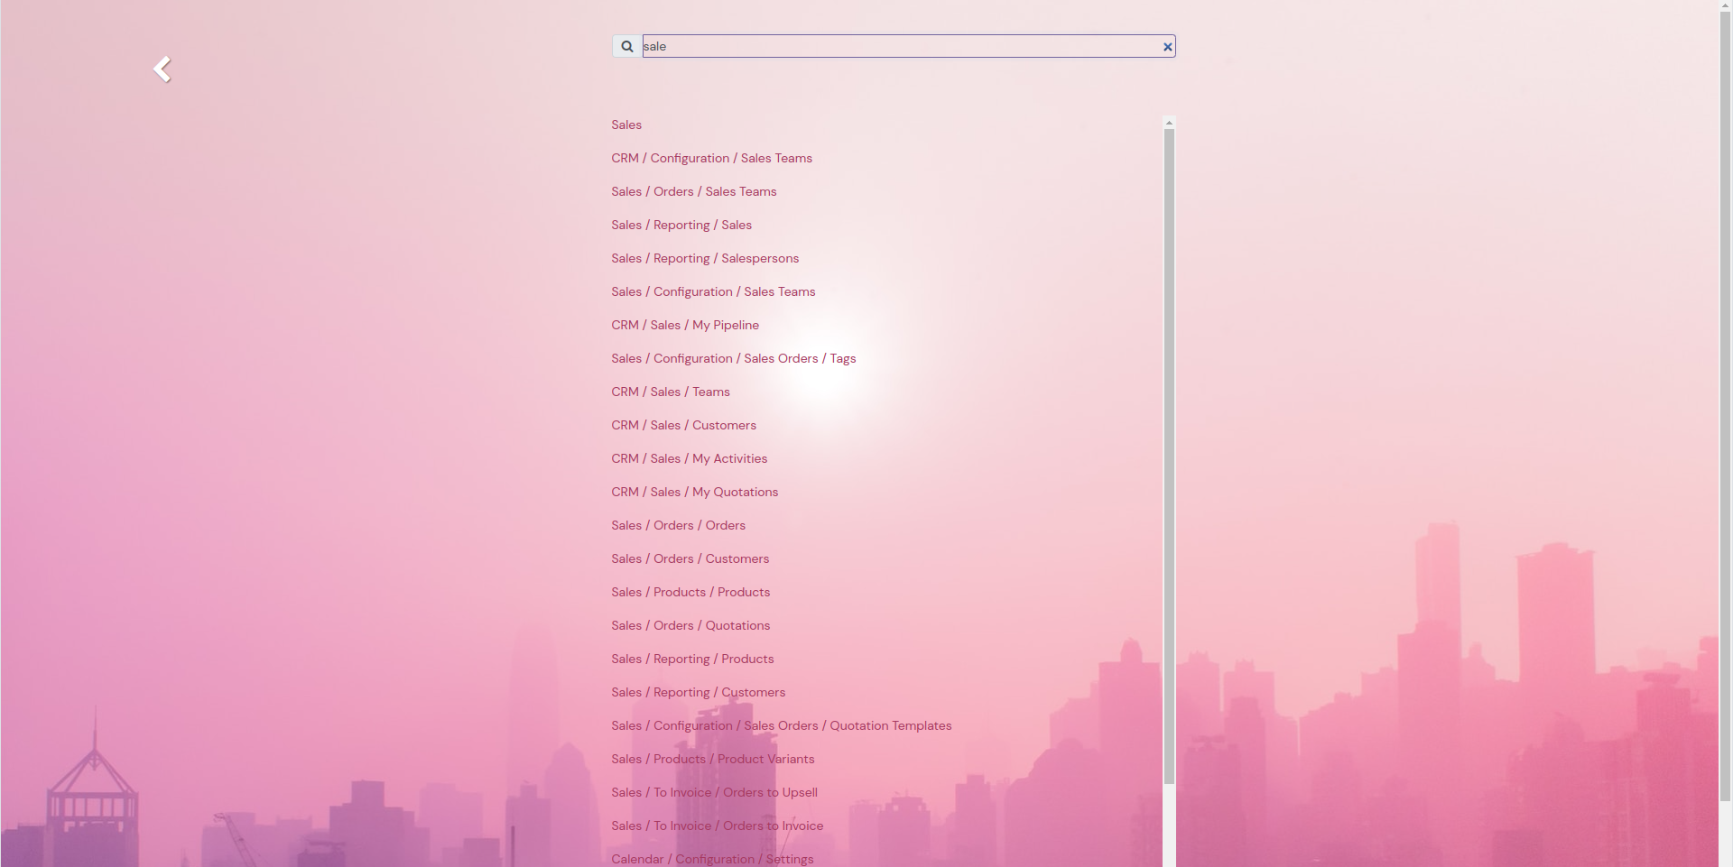Select CRM / Sales / My Quotations
This screenshot has height=867, width=1733.
(694, 492)
